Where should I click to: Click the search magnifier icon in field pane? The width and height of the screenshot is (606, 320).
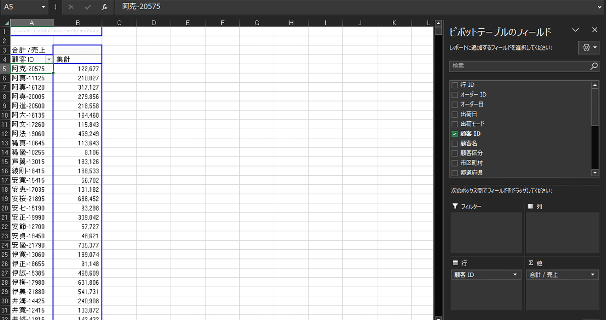click(x=594, y=66)
